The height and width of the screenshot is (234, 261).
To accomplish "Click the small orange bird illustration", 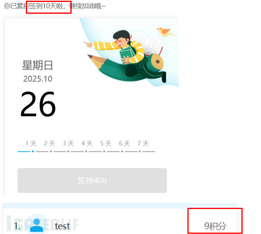I will [165, 32].
